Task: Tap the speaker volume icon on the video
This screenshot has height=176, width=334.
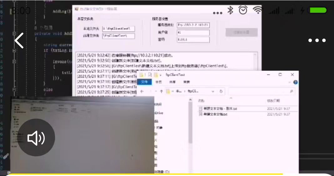Action: [36, 138]
